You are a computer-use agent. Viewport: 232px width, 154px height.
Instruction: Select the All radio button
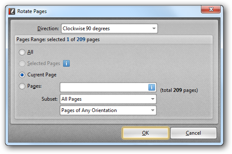click(x=22, y=52)
